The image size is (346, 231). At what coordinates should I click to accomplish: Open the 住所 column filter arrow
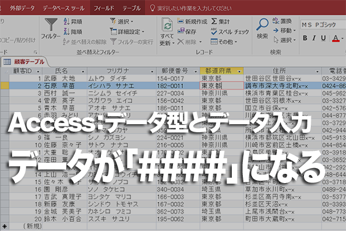click(317, 72)
